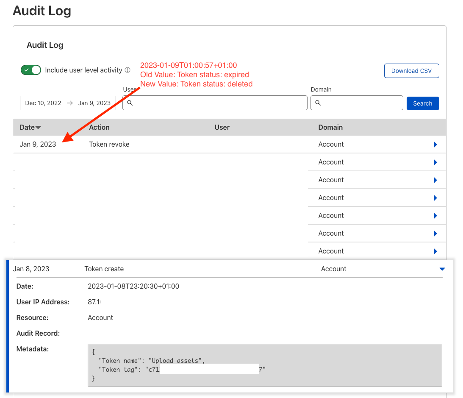Click magnifier icon in Domain field
The height and width of the screenshot is (398, 463).
click(318, 103)
